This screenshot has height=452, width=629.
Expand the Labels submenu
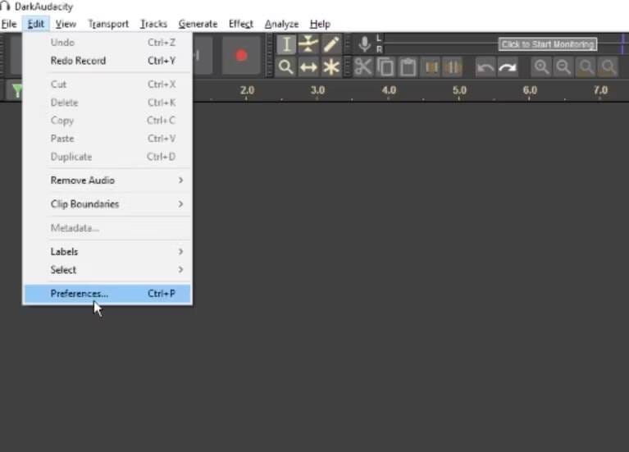pos(107,252)
